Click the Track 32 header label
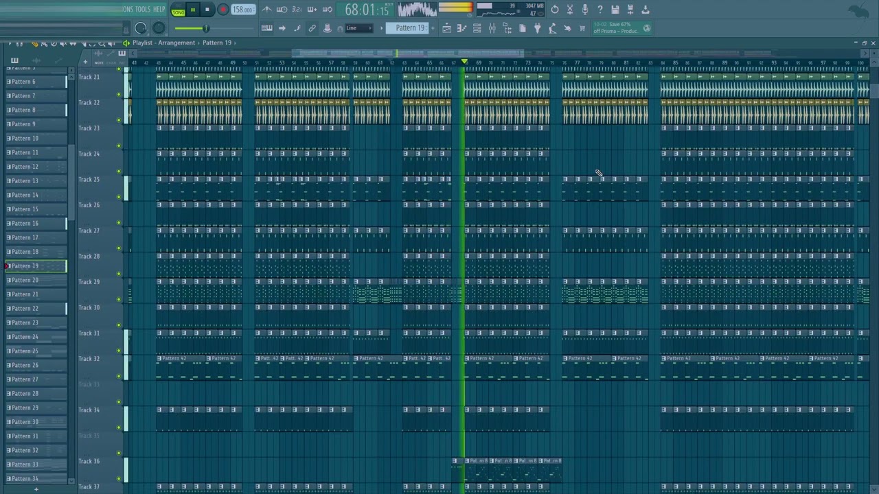879x494 pixels. click(89, 359)
